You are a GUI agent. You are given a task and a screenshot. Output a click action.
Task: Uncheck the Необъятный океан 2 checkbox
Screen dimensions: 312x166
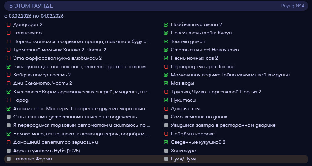pos(166,25)
